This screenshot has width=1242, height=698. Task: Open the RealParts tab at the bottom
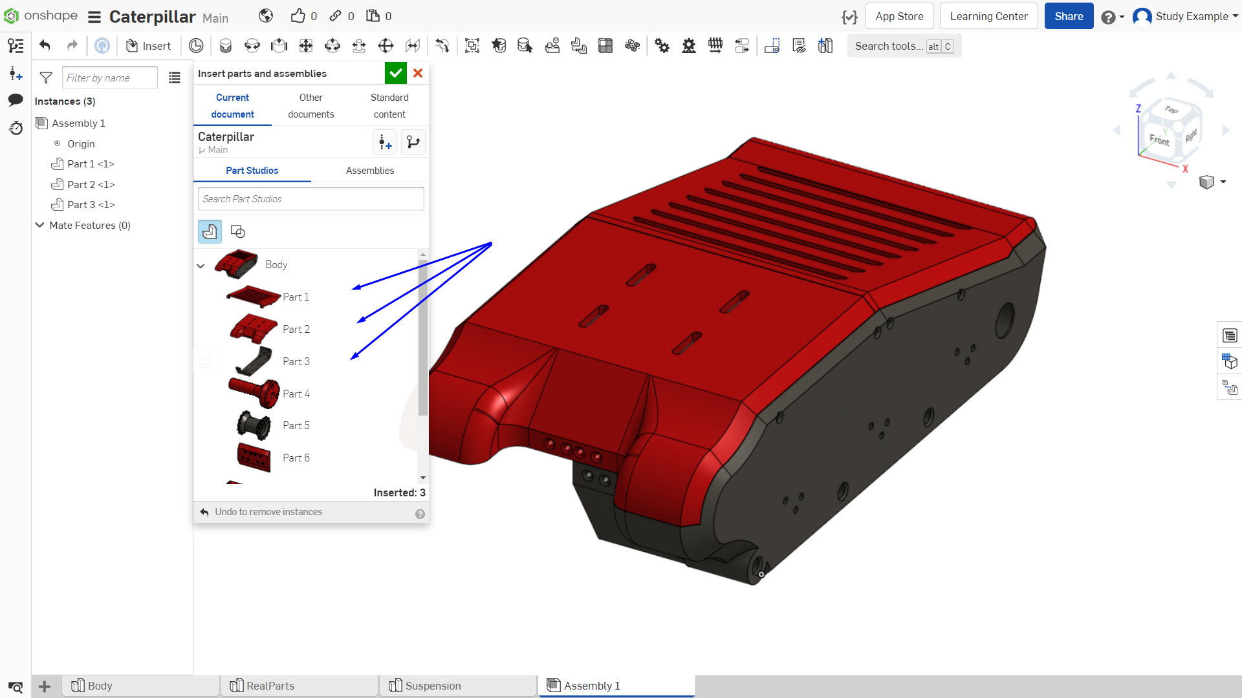300,686
